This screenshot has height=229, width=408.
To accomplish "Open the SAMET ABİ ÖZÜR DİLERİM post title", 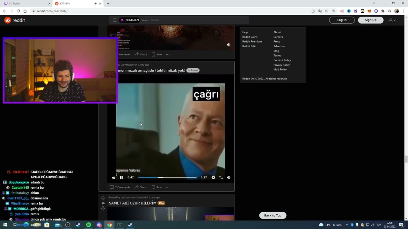I will coord(133,203).
